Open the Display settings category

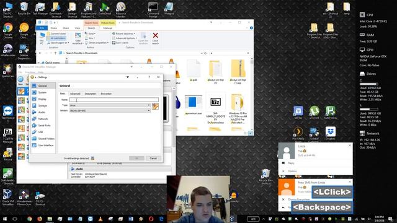pyautogui.click(x=43, y=99)
